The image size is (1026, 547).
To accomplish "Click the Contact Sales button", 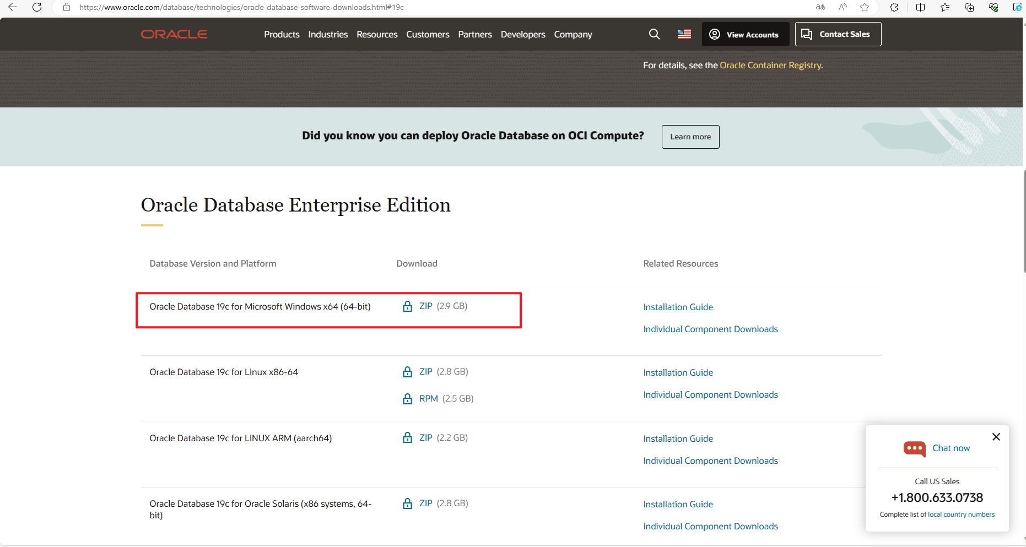I will (838, 34).
